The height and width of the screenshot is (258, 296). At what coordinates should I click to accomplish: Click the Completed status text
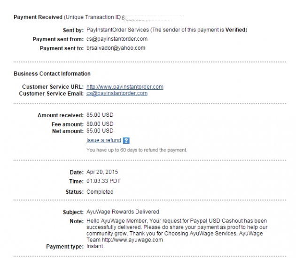[100, 192]
